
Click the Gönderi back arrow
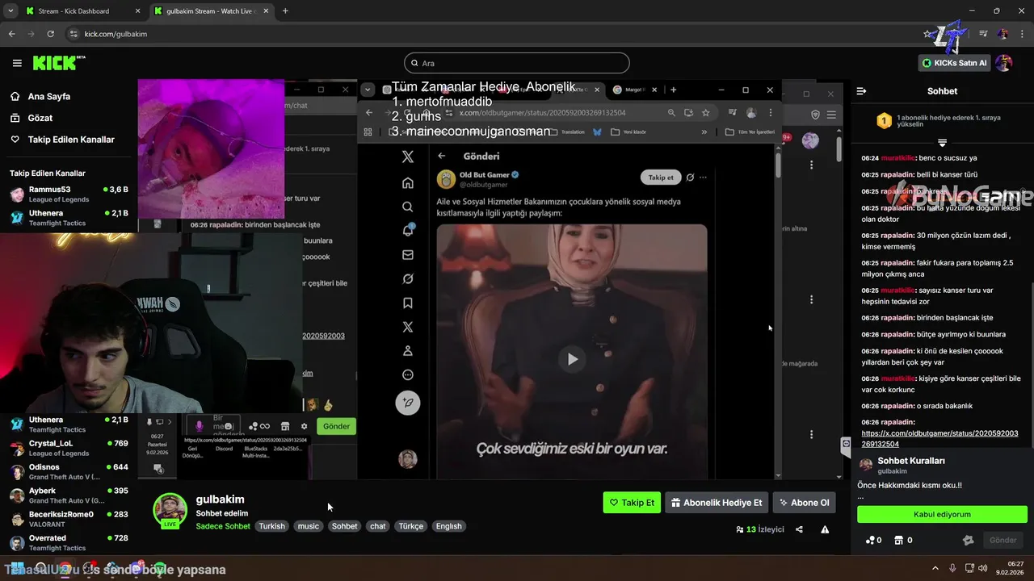click(x=442, y=156)
